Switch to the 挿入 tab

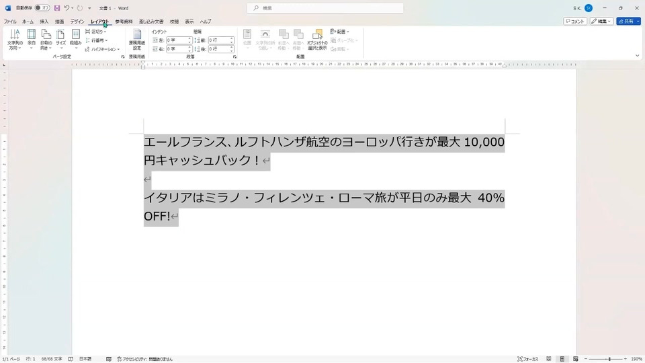(44, 22)
